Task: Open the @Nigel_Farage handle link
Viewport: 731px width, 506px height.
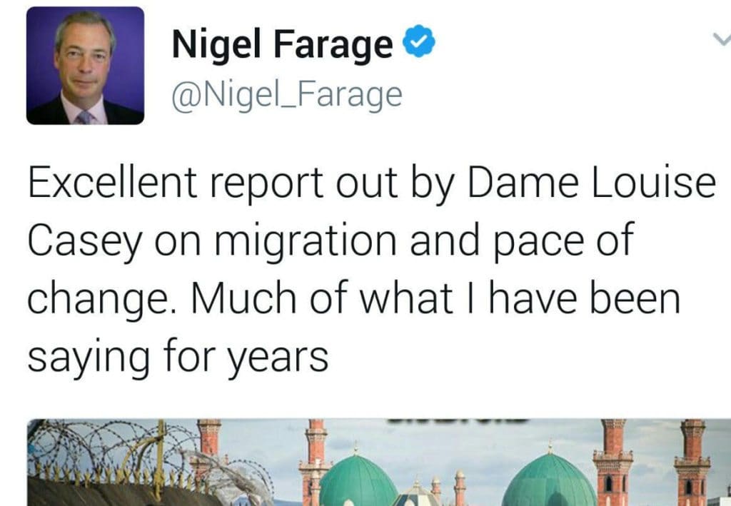Action: tap(286, 95)
